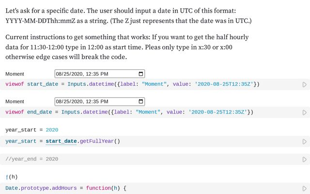Click the viewof end_date code line

129,112
